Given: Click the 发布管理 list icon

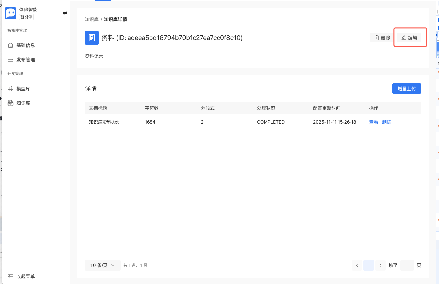Looking at the screenshot, I should (x=11, y=59).
